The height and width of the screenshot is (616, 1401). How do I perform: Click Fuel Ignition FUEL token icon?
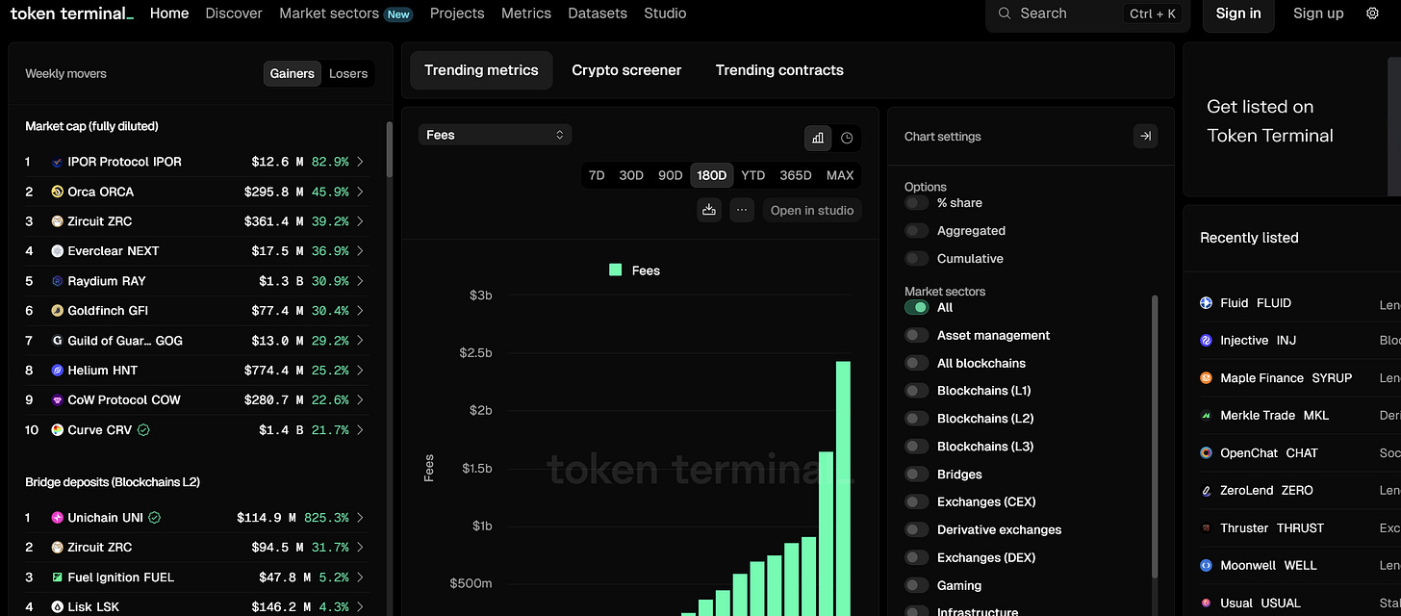coord(57,577)
